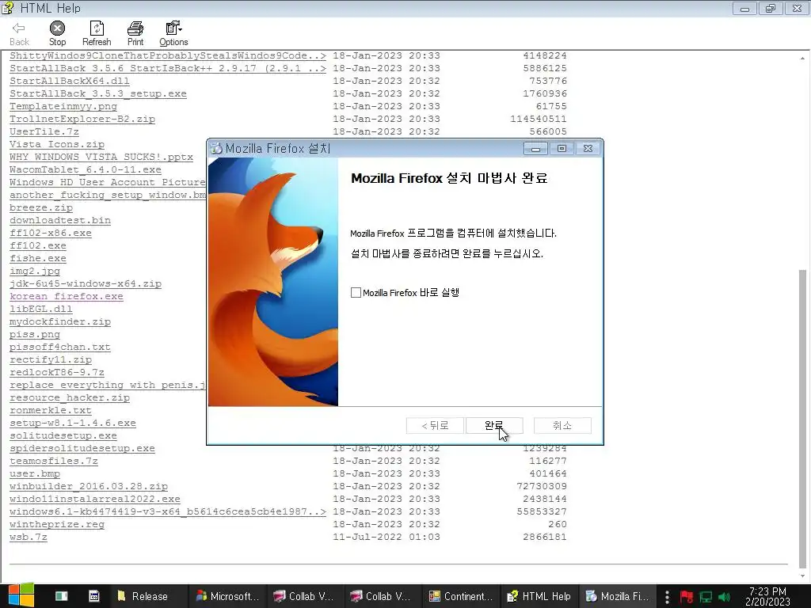Open the Windows Start button
Image resolution: width=811 pixels, height=608 pixels.
tap(21, 595)
